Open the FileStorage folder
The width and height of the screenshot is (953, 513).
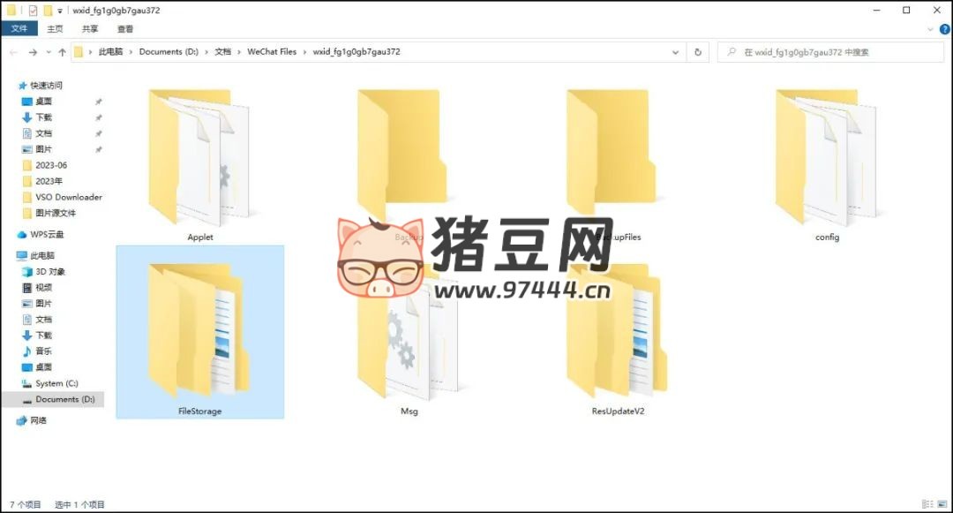199,334
